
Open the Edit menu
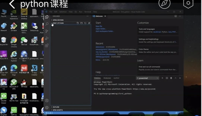[56, 12]
